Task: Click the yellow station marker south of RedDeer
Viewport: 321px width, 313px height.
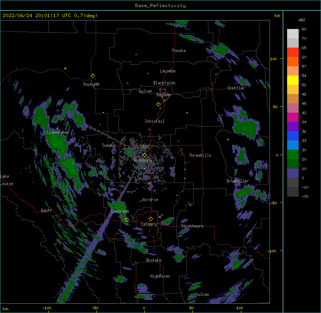Action: pos(159,104)
